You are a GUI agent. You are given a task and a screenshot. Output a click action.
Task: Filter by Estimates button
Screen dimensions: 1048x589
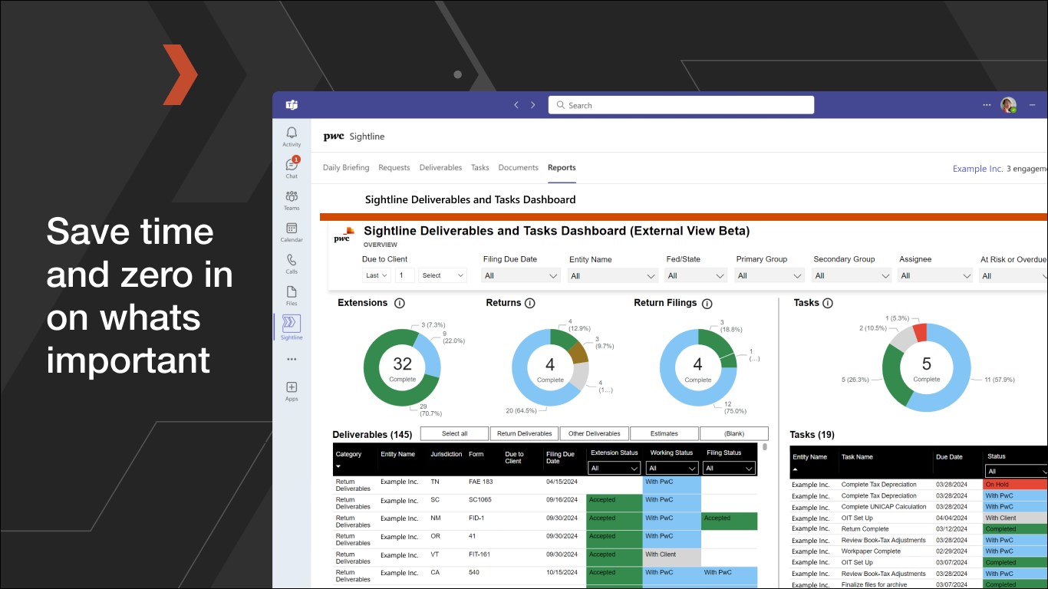pos(664,433)
